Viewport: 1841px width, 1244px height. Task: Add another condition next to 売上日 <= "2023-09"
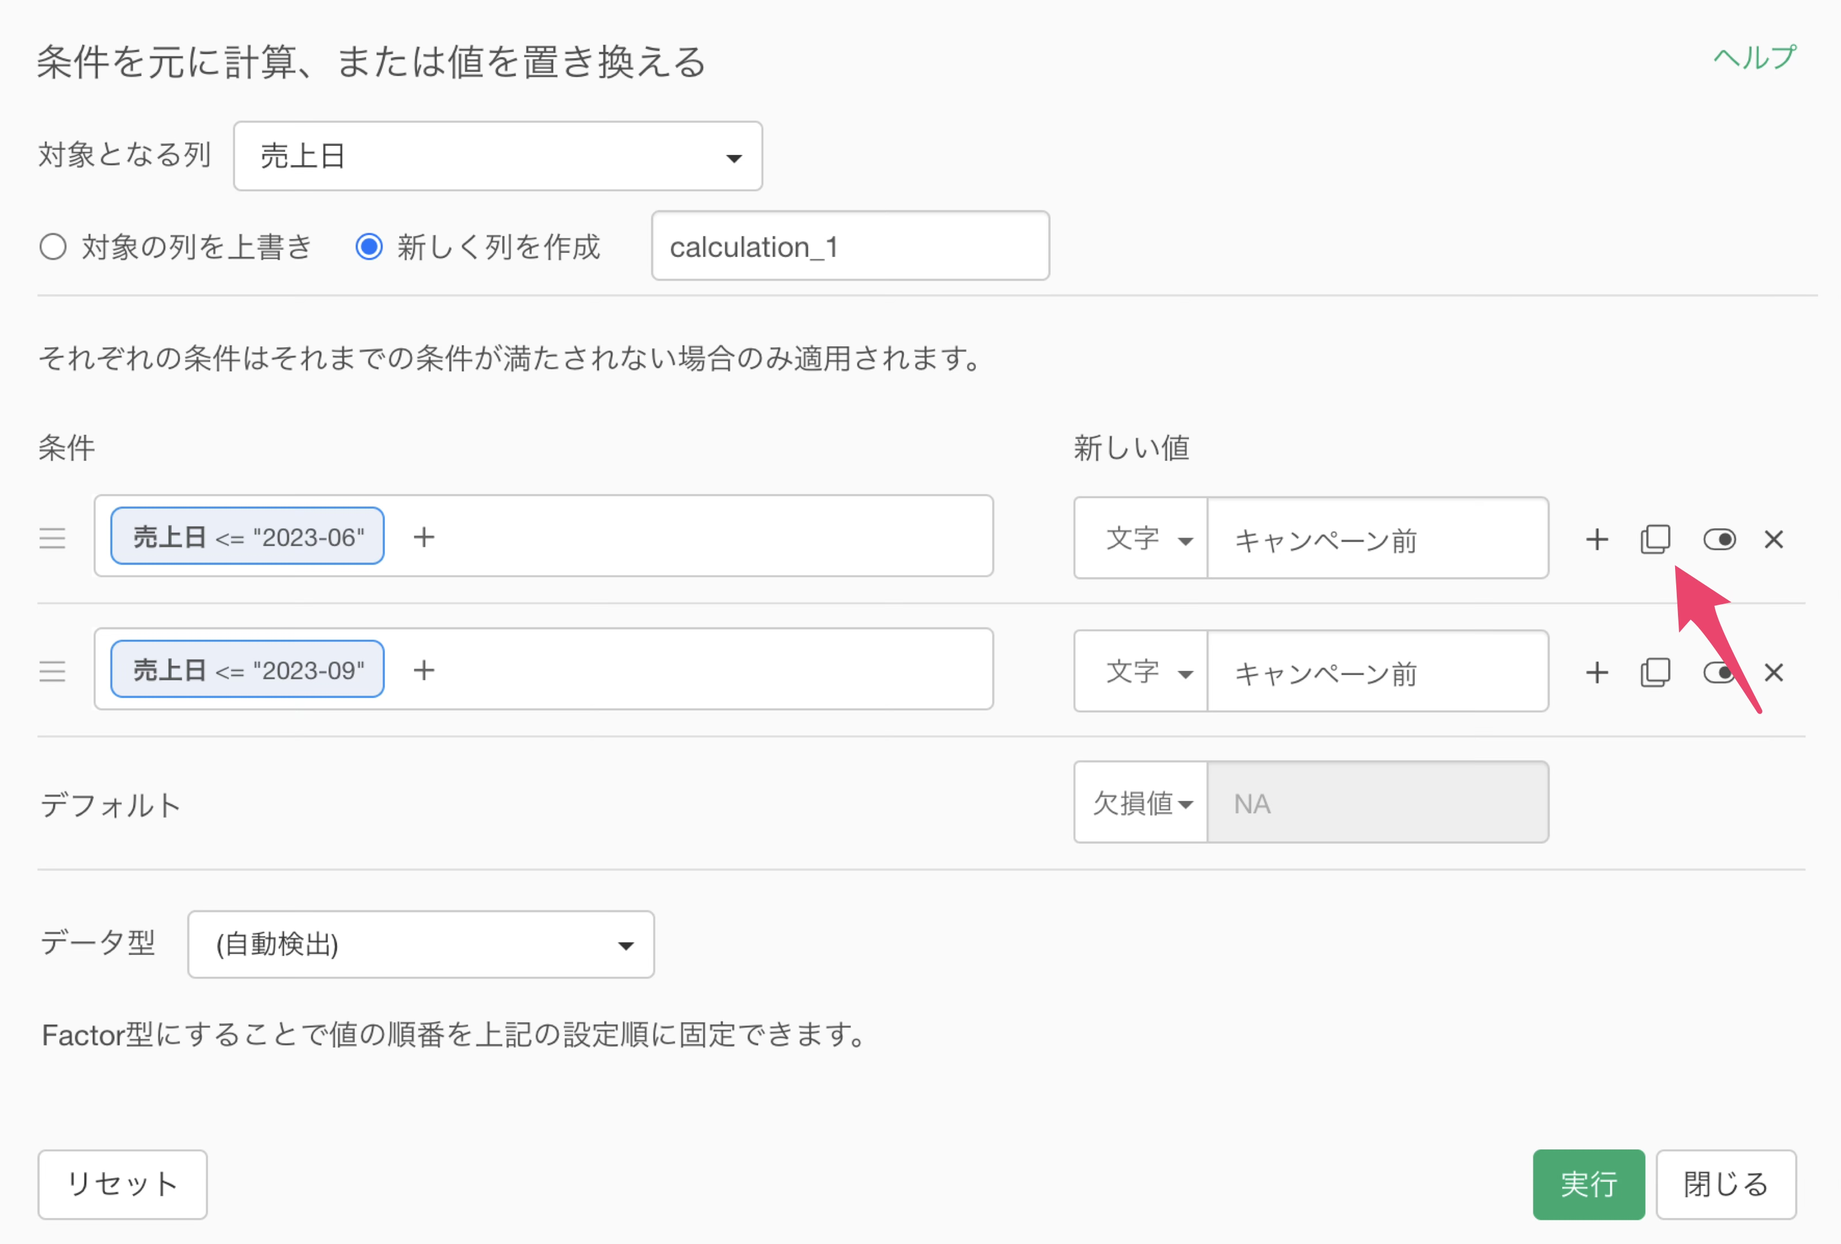pos(424,670)
